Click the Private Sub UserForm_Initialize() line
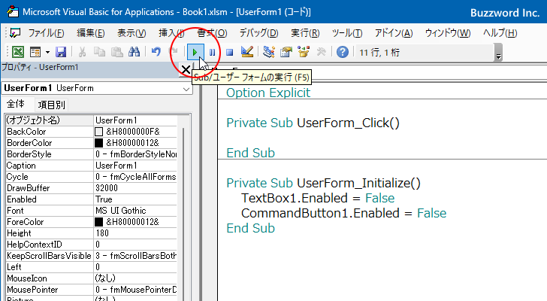This screenshot has height=301, width=547. tap(323, 183)
